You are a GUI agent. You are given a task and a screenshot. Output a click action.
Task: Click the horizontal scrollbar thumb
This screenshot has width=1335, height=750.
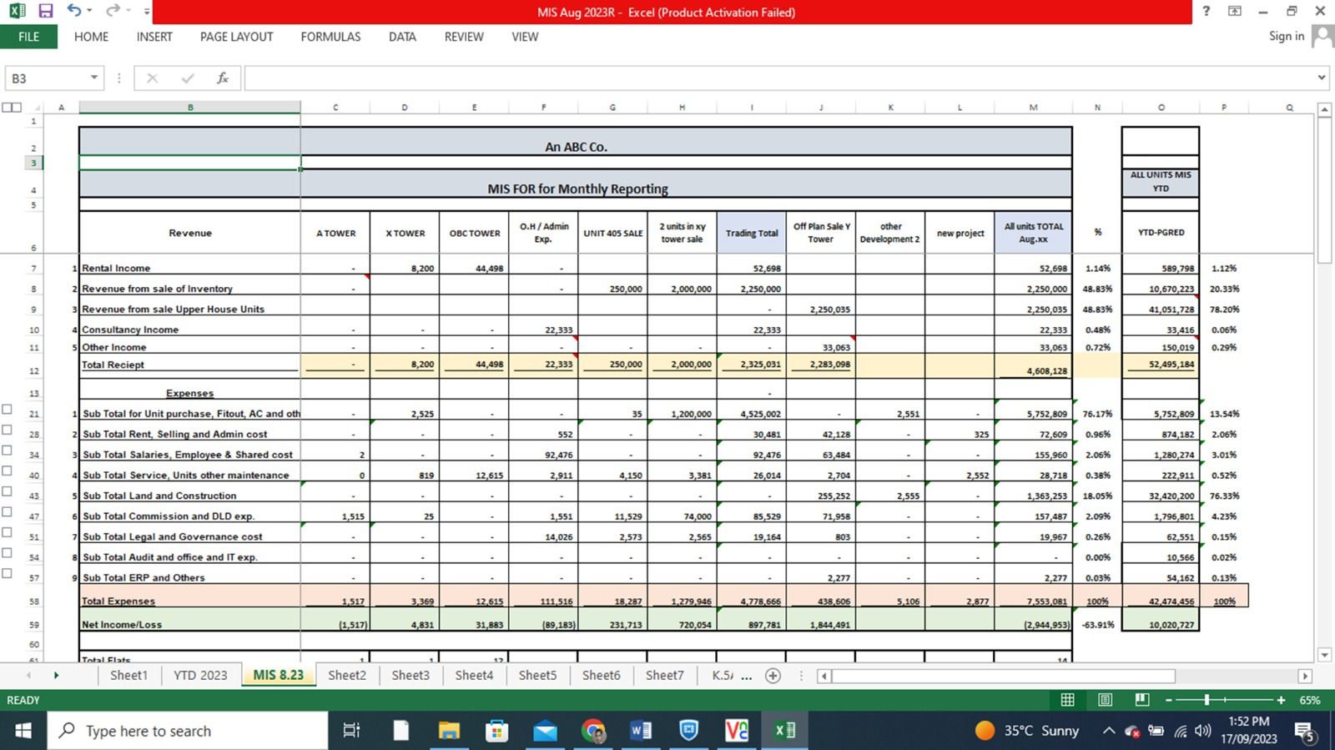click(1004, 676)
